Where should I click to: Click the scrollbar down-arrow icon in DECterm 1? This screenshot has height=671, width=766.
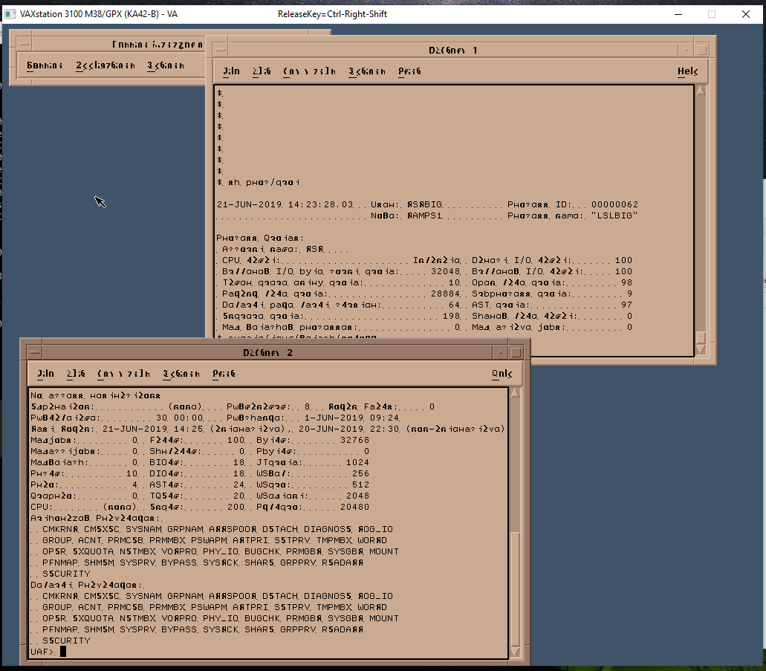pyautogui.click(x=701, y=351)
